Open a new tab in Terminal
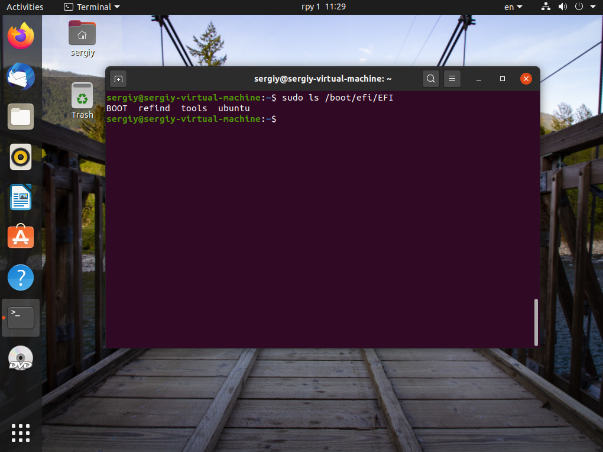 click(x=118, y=79)
